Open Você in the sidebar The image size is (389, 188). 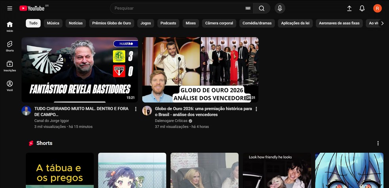click(x=9, y=86)
